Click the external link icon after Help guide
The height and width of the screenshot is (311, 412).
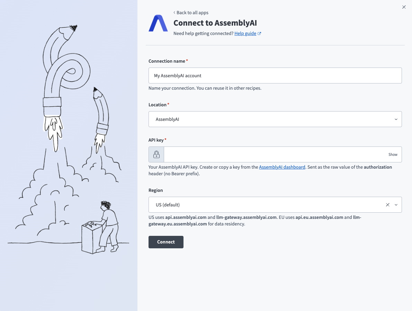pos(259,33)
